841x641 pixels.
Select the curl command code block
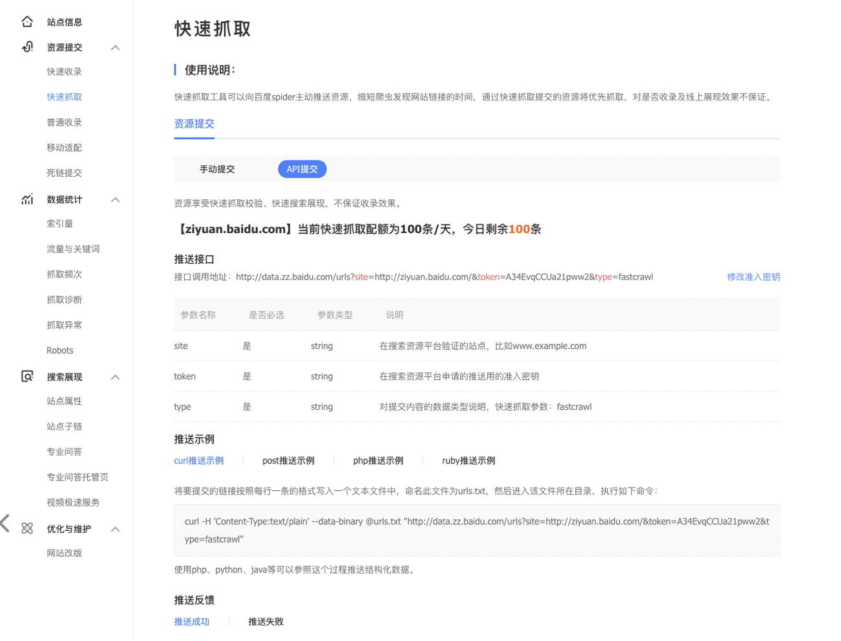point(478,530)
